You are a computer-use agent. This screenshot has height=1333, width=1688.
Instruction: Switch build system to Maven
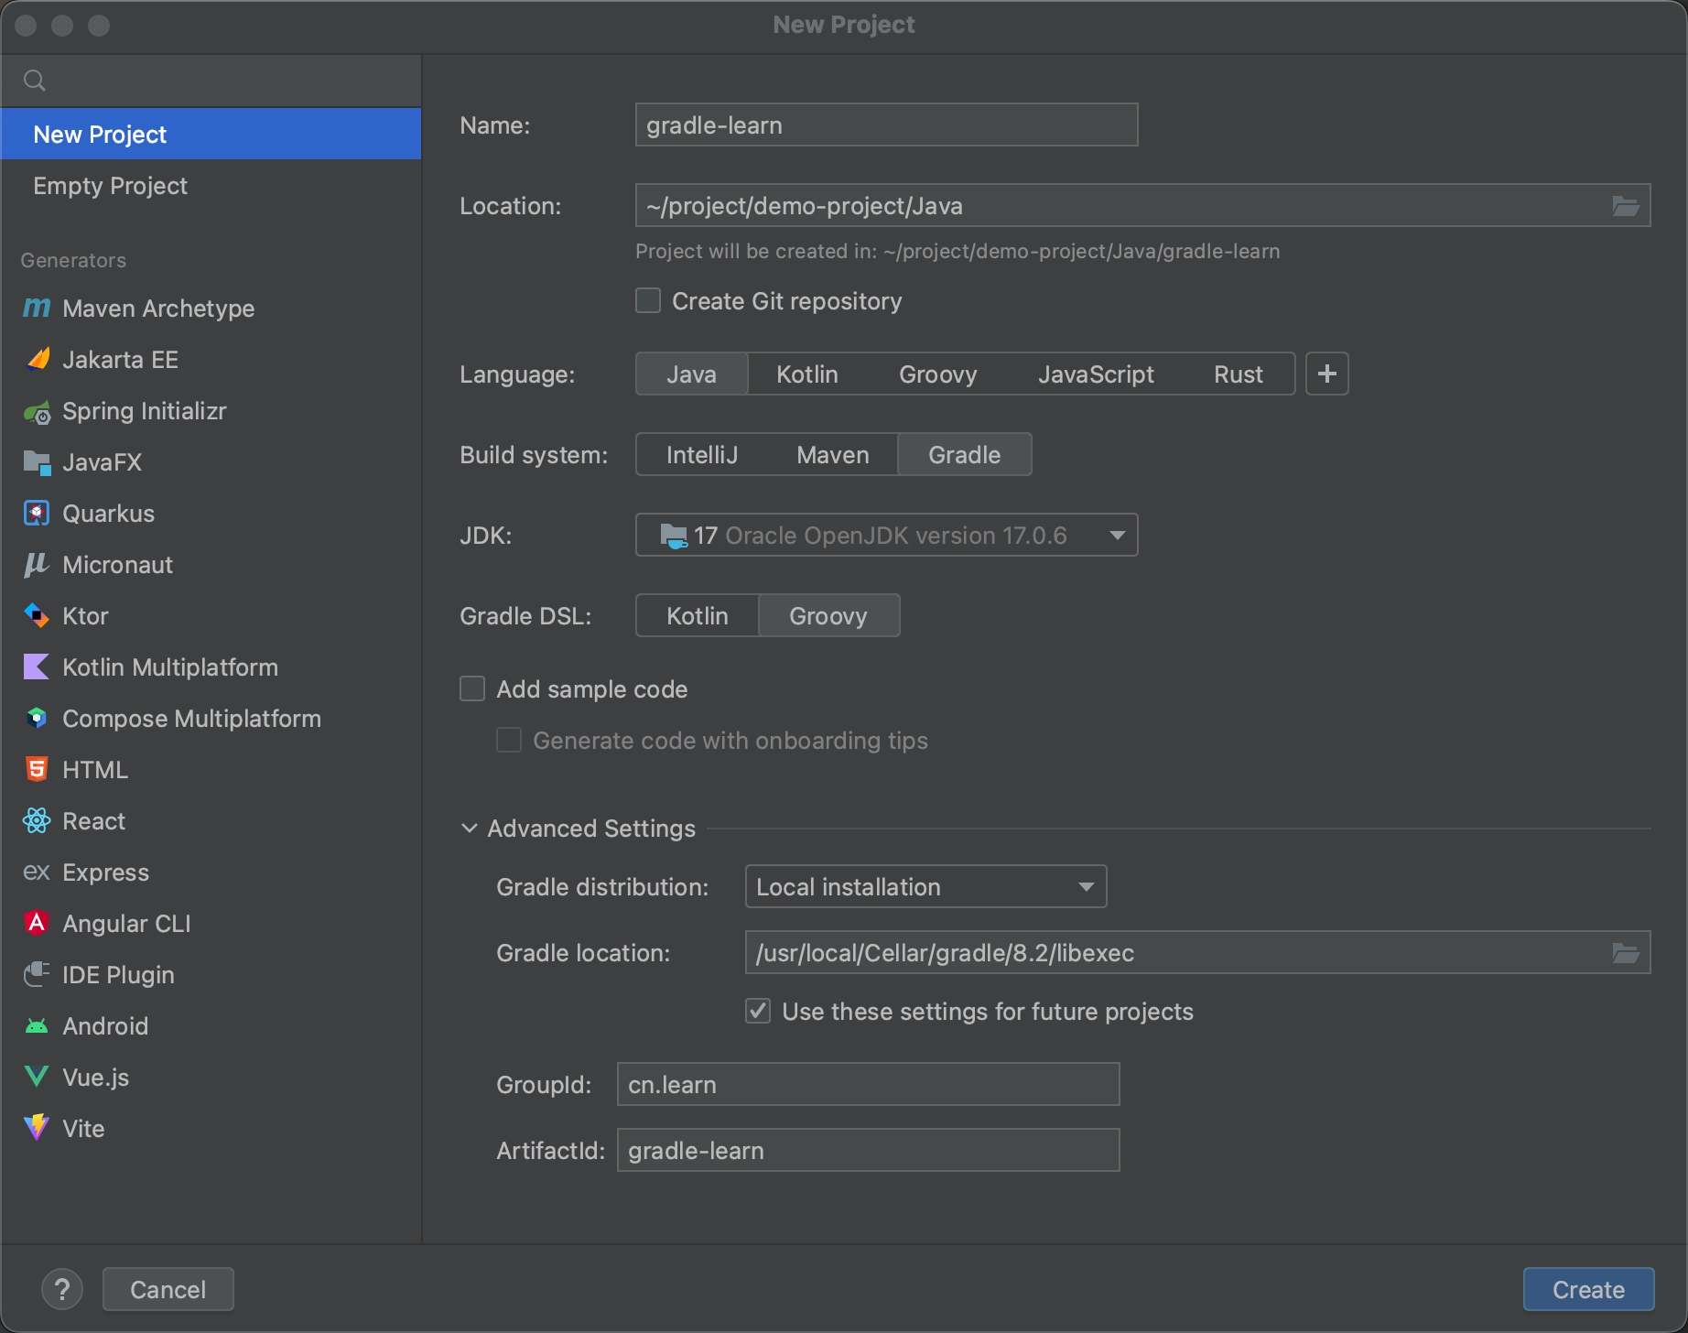[x=832, y=455]
